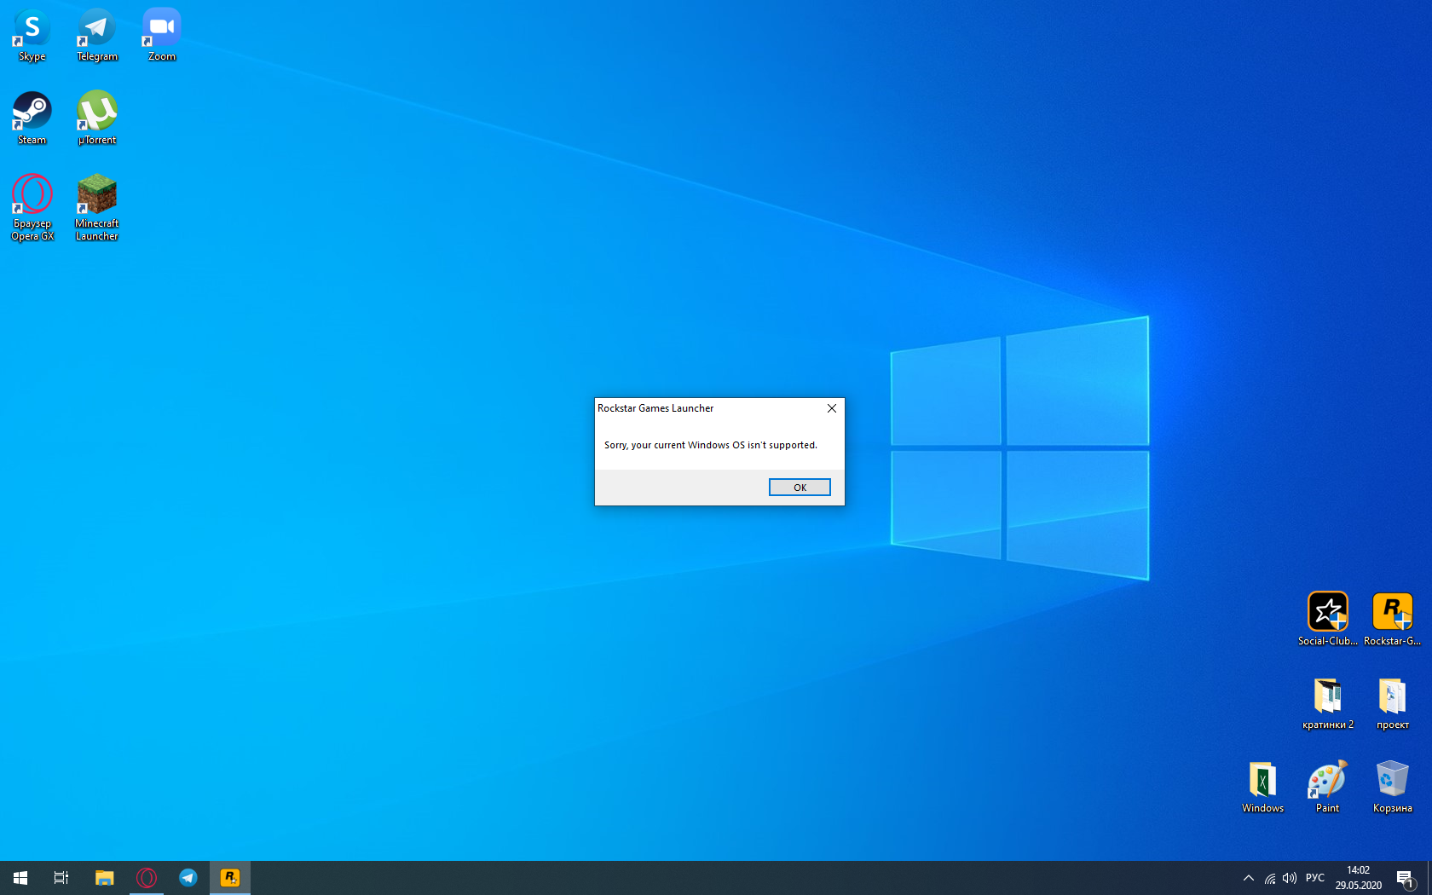The image size is (1432, 895).
Task: Select the проект folder icon
Action: [x=1393, y=704]
